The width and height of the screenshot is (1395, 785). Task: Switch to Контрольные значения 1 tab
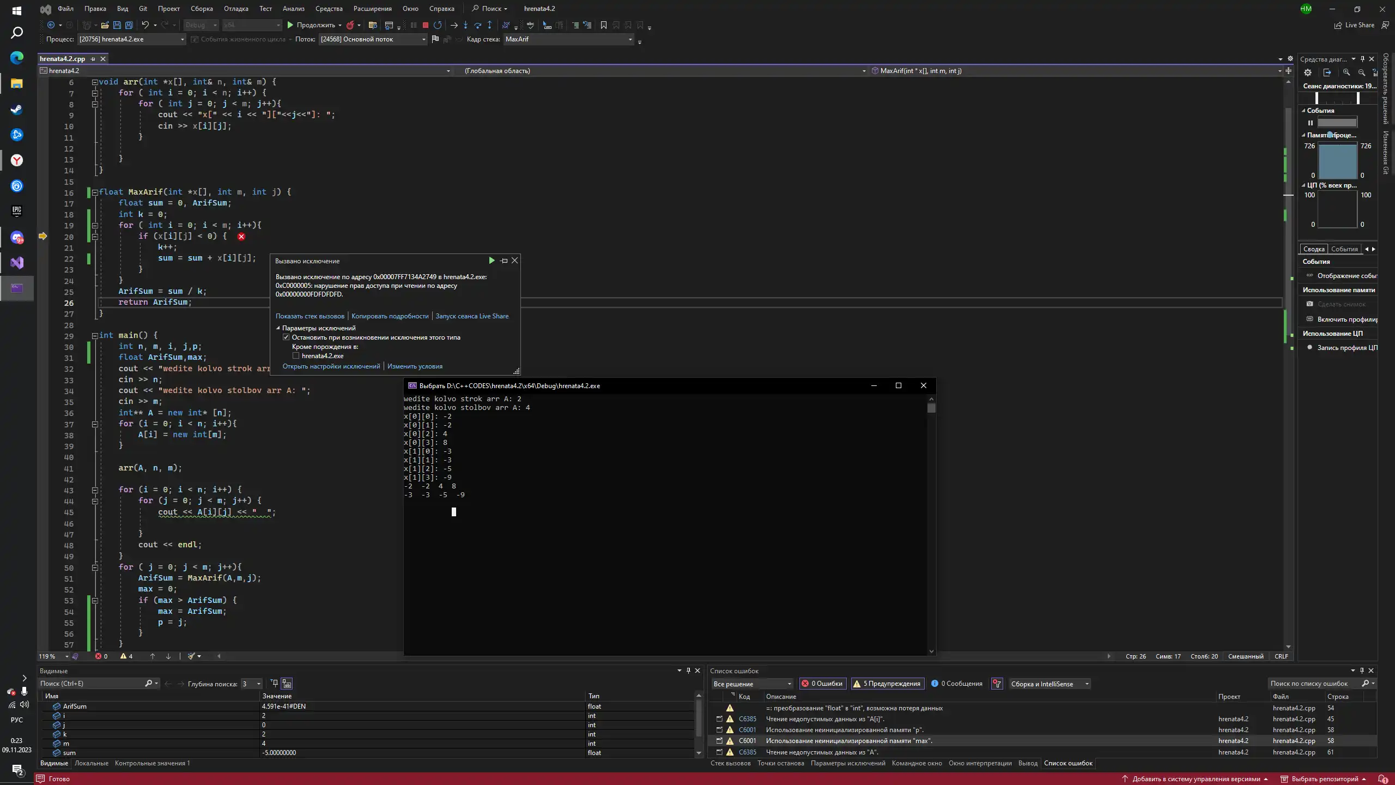[153, 763]
